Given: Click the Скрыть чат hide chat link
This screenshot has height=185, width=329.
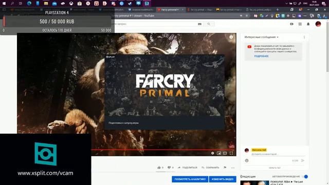Looking at the screenshot, I should 275,168.
